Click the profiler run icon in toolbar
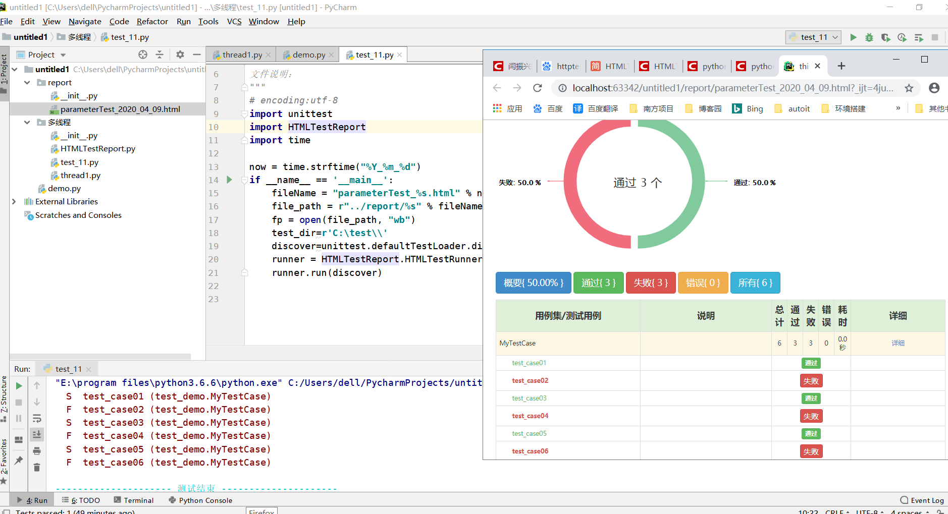Viewport: 948px width, 514px height. click(x=902, y=37)
